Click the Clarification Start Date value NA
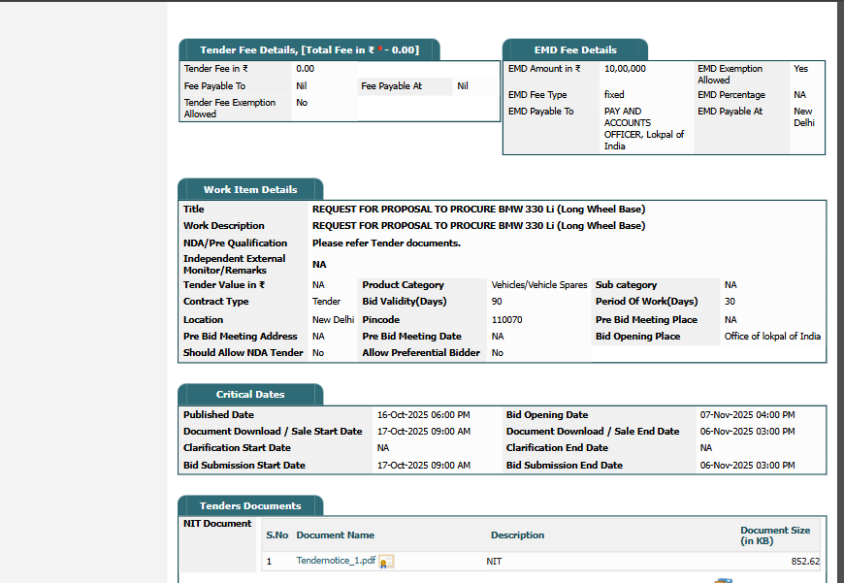 (x=382, y=448)
